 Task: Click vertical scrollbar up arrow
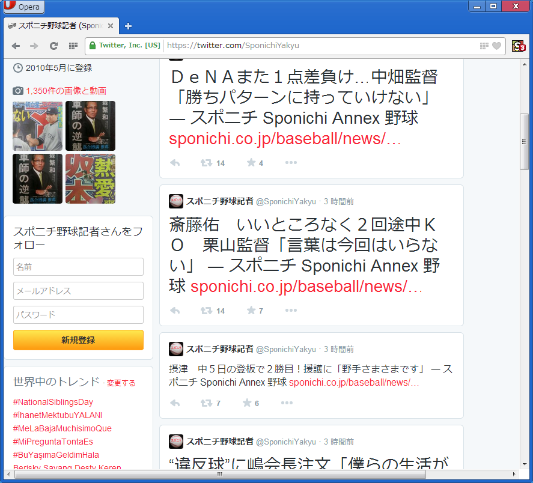(525, 64)
